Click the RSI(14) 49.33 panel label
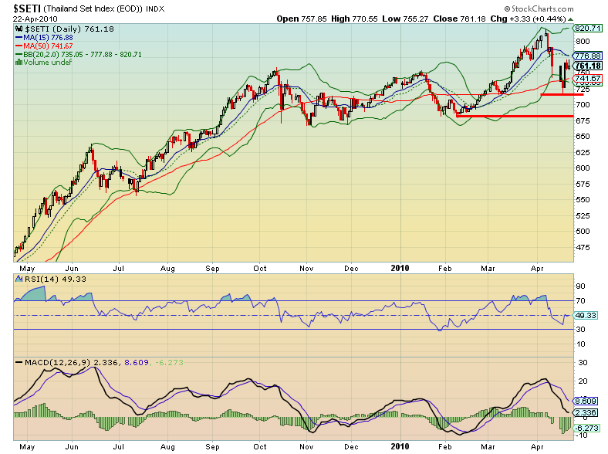The image size is (608, 454). 56,279
